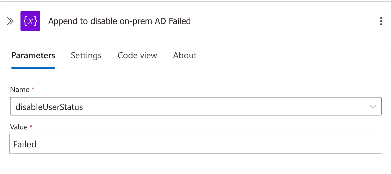Click into the Value input field
Image resolution: width=391 pixels, height=174 pixels.
tap(196, 144)
